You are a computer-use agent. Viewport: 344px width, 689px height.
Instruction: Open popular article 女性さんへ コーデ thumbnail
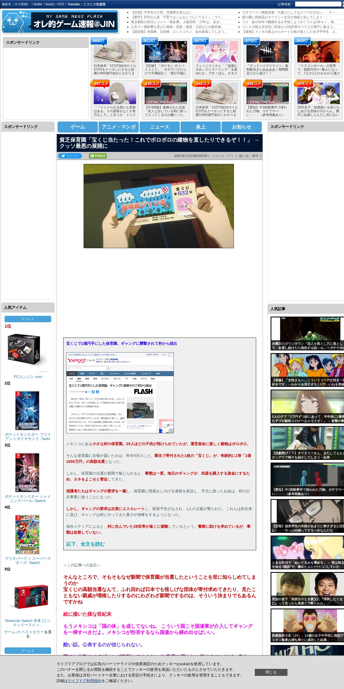coord(307,370)
